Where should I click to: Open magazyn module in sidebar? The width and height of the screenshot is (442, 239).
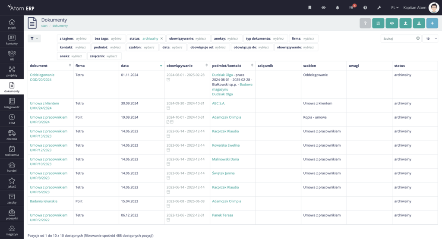(x=12, y=230)
